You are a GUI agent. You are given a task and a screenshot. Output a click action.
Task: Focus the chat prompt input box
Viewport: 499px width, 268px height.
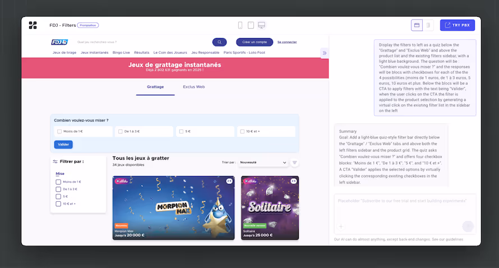(405, 214)
